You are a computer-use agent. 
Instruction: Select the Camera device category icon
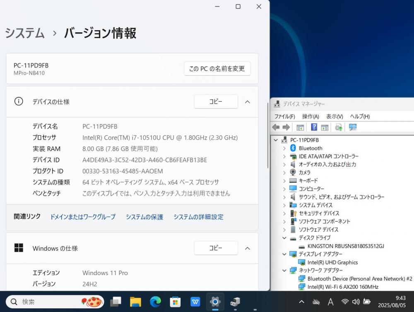click(293, 172)
